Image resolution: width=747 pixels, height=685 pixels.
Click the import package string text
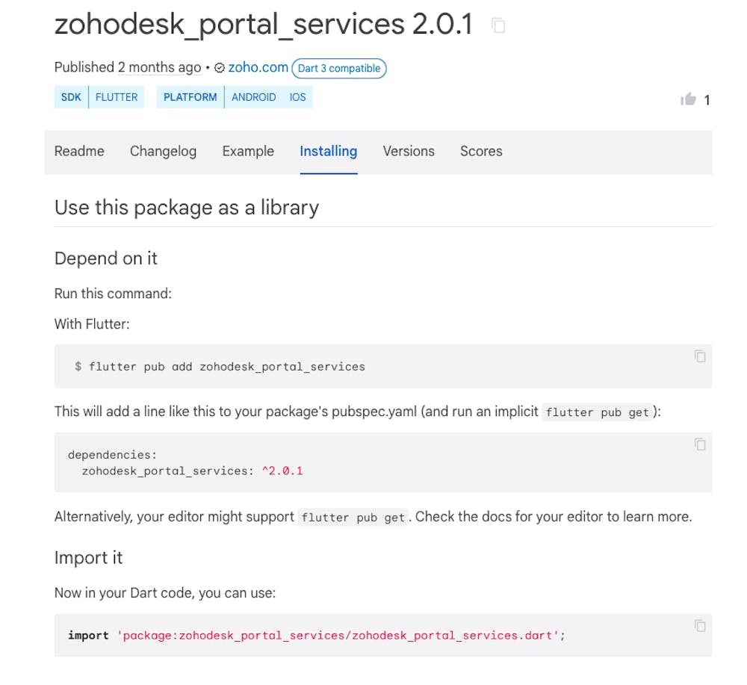click(x=338, y=636)
